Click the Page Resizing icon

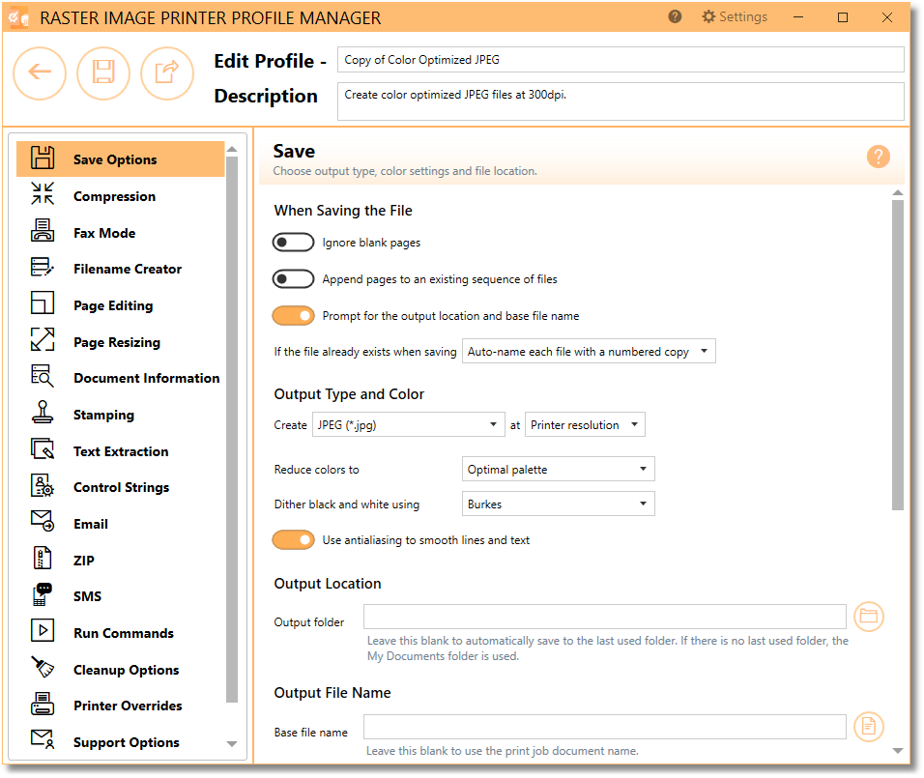pyautogui.click(x=43, y=339)
